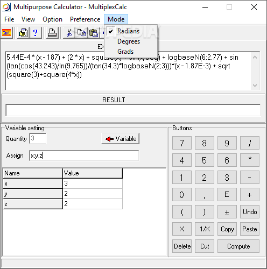Image resolution: width=267 pixels, height=269 pixels.
Task: Click the copy pages toolbar icon
Action: point(81,33)
